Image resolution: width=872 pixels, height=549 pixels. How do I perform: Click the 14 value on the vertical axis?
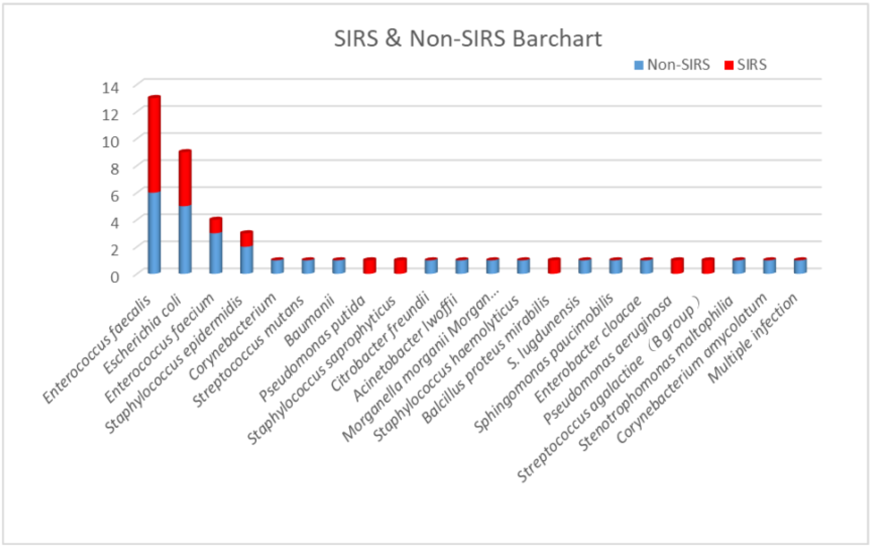110,88
